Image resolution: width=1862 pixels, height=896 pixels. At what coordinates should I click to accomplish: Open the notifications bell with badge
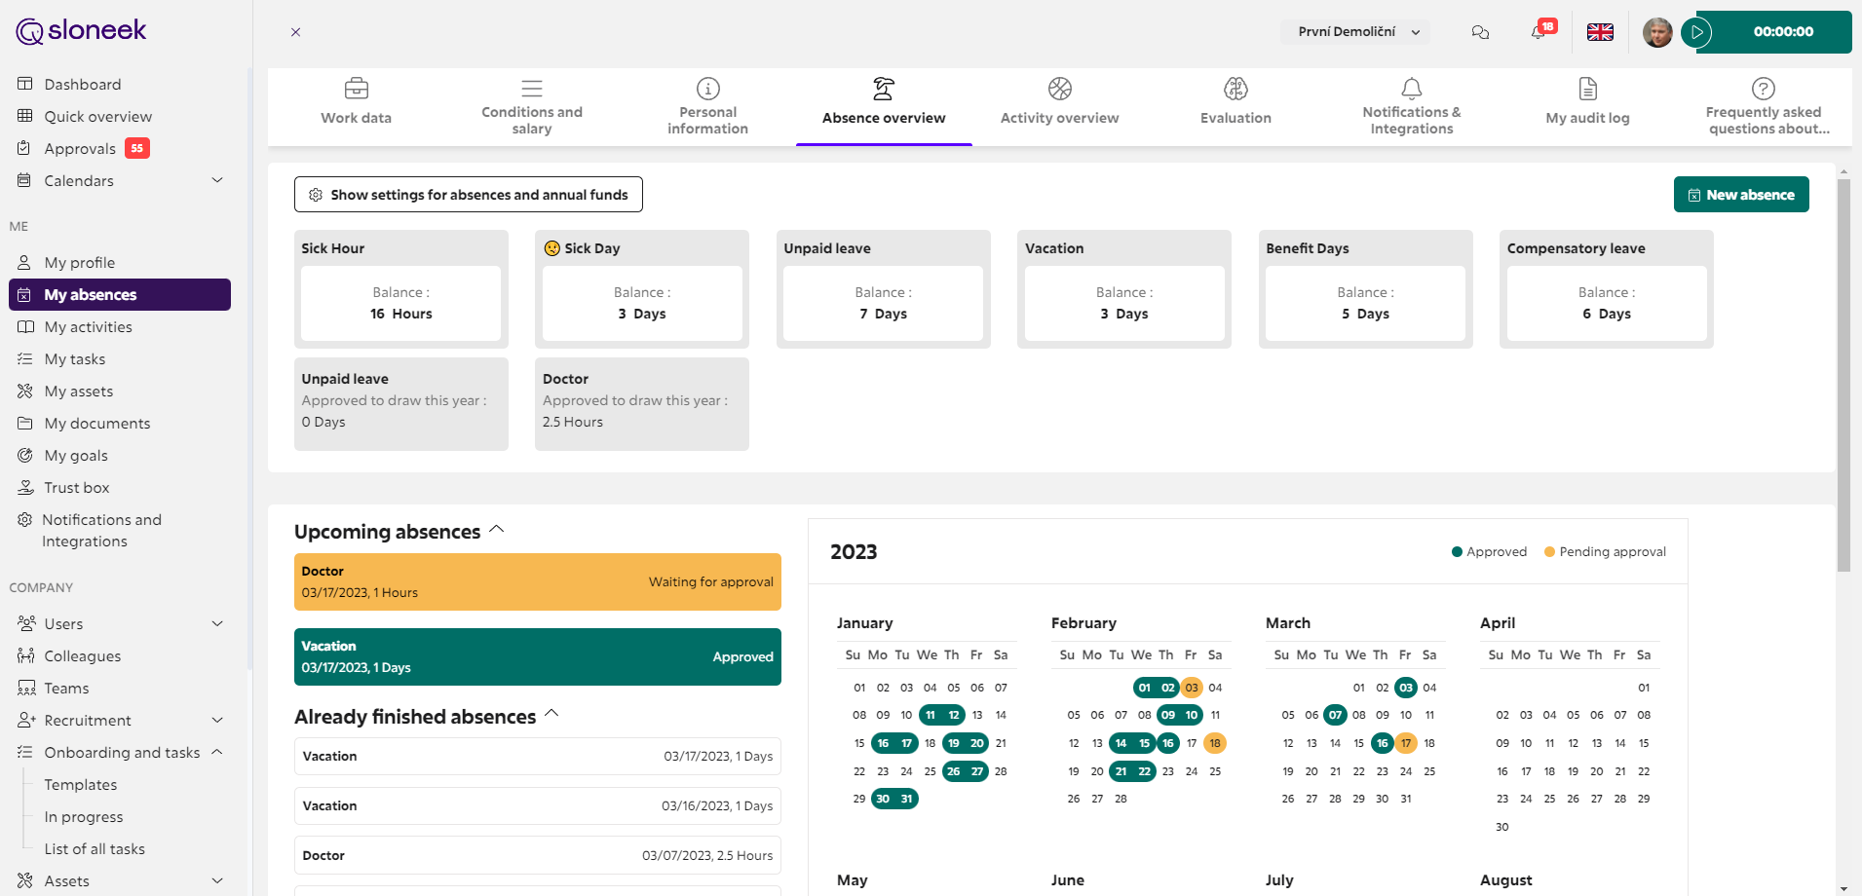tap(1539, 32)
